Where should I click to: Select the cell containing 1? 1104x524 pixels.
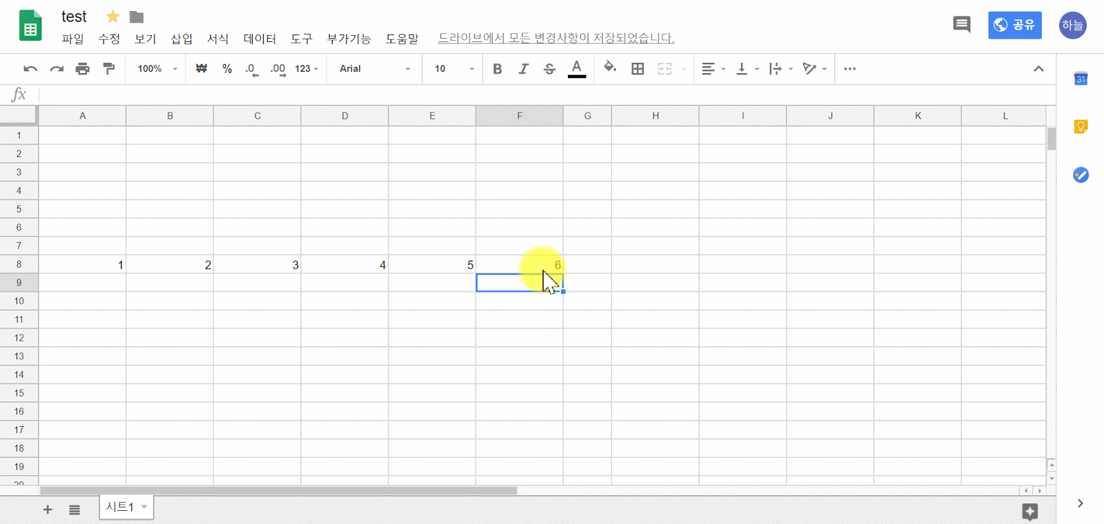tap(82, 265)
